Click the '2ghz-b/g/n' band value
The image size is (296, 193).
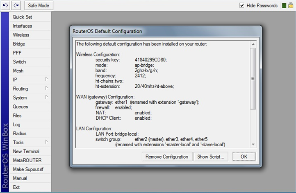[146, 70]
